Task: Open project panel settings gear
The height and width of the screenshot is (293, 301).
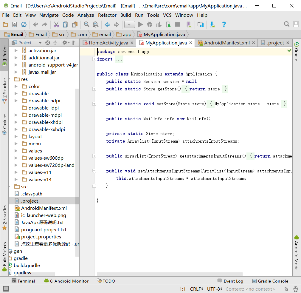Action: tap(65, 43)
